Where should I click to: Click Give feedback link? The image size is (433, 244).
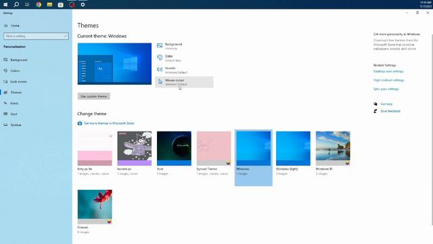(390, 111)
